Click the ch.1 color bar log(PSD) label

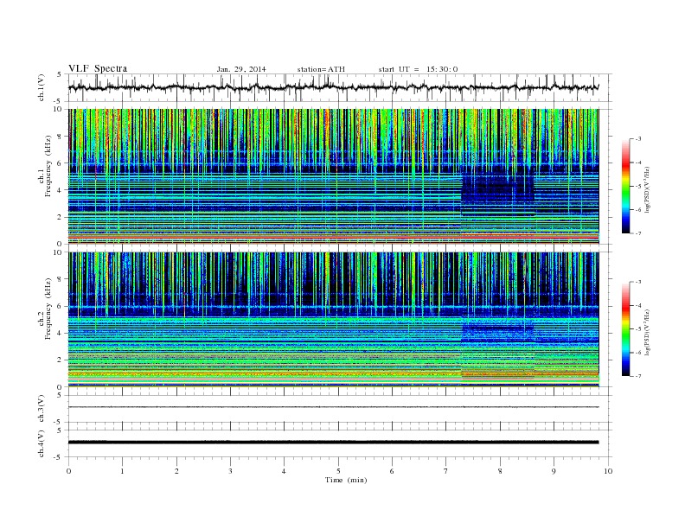click(648, 190)
